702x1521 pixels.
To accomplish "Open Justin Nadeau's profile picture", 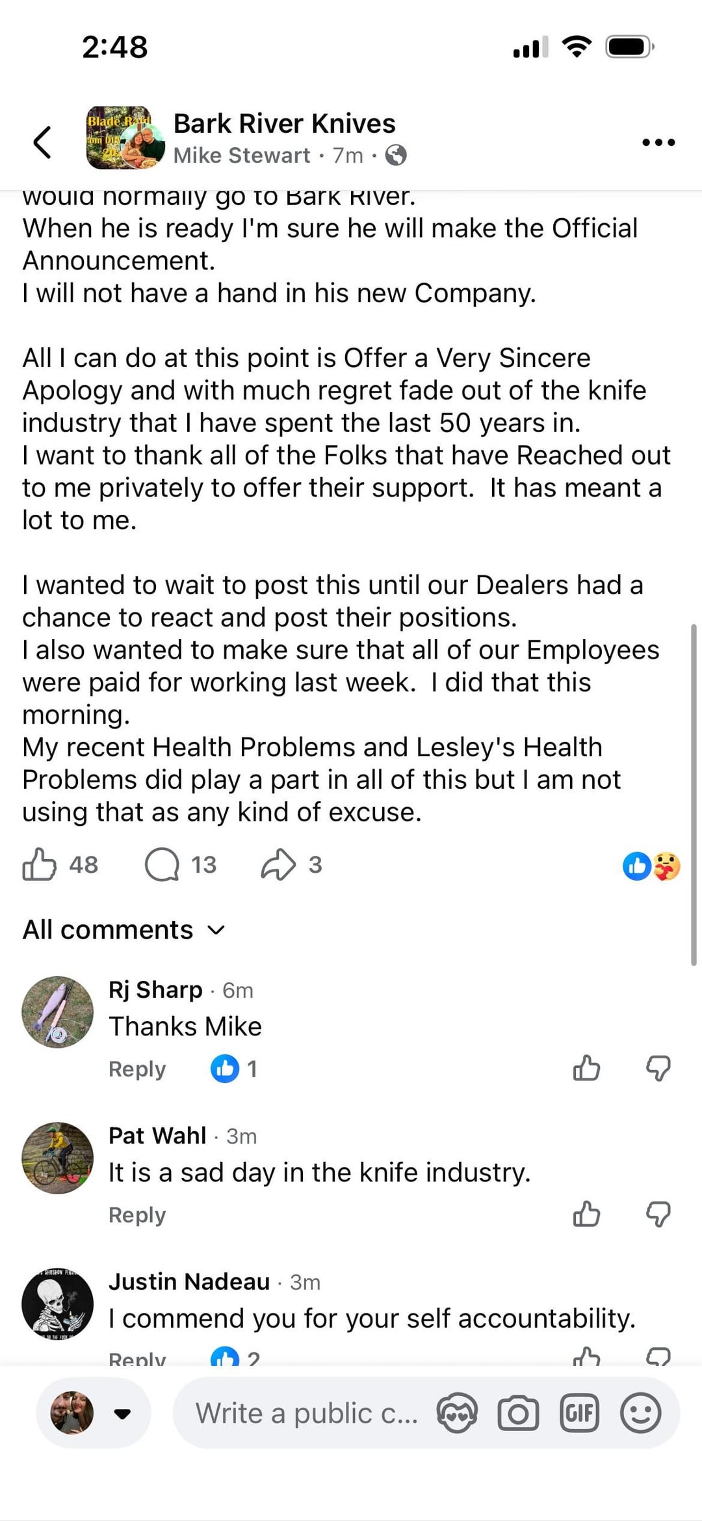I will click(x=57, y=1304).
